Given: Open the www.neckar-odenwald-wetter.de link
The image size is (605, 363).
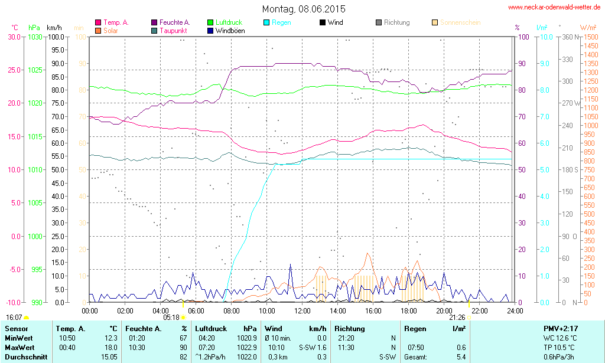Looking at the screenshot, I should click(x=554, y=8).
